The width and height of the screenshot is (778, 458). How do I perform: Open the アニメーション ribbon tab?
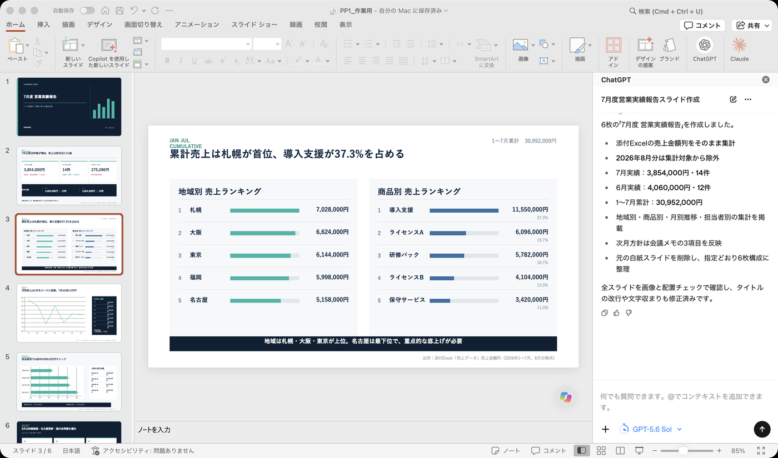coord(197,25)
